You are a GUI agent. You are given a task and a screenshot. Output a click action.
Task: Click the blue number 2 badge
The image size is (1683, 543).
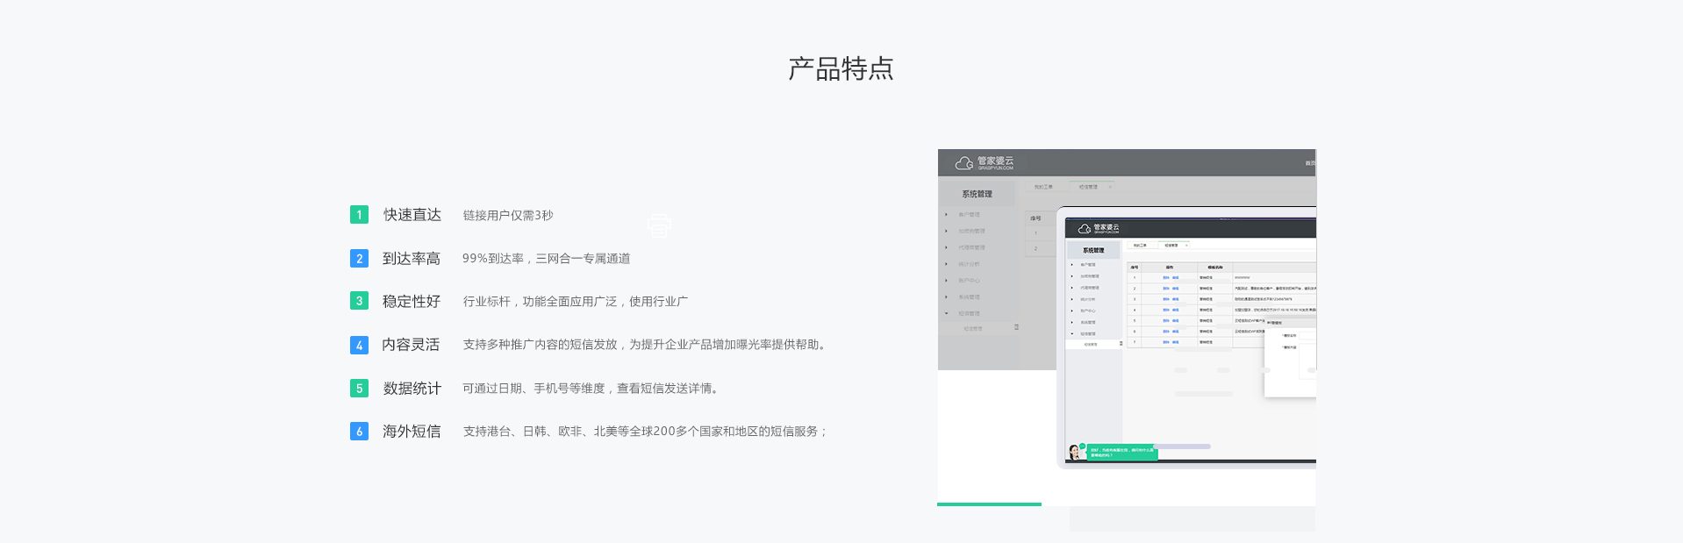point(359,259)
